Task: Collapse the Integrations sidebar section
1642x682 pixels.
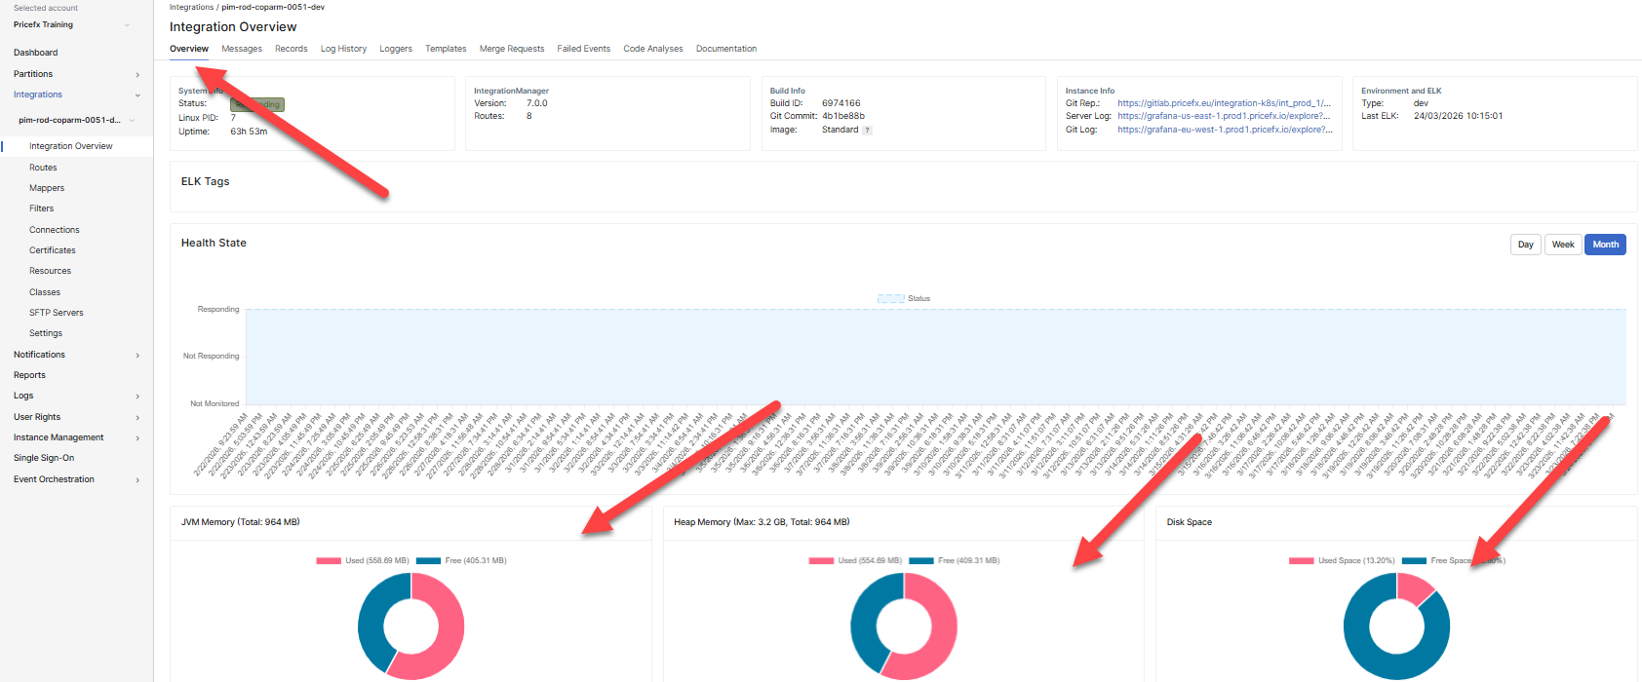Action: coord(137,95)
